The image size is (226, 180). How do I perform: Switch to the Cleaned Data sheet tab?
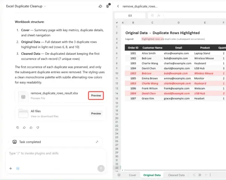tap(176, 175)
